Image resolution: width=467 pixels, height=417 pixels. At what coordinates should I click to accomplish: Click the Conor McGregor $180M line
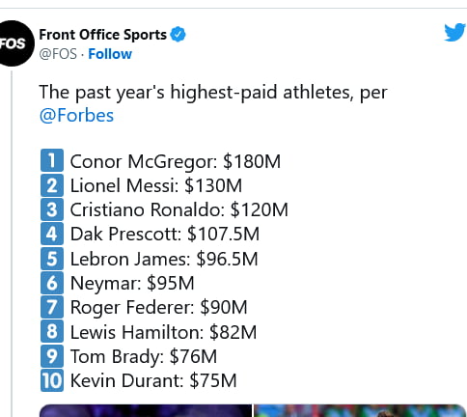click(x=176, y=161)
